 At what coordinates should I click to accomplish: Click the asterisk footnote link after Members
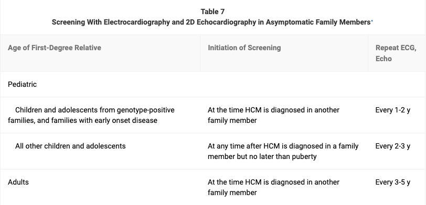point(372,21)
